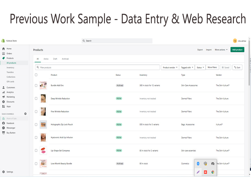The width and height of the screenshot is (251, 188).
Task: Select the Products tag icon
Action: pos(3,58)
